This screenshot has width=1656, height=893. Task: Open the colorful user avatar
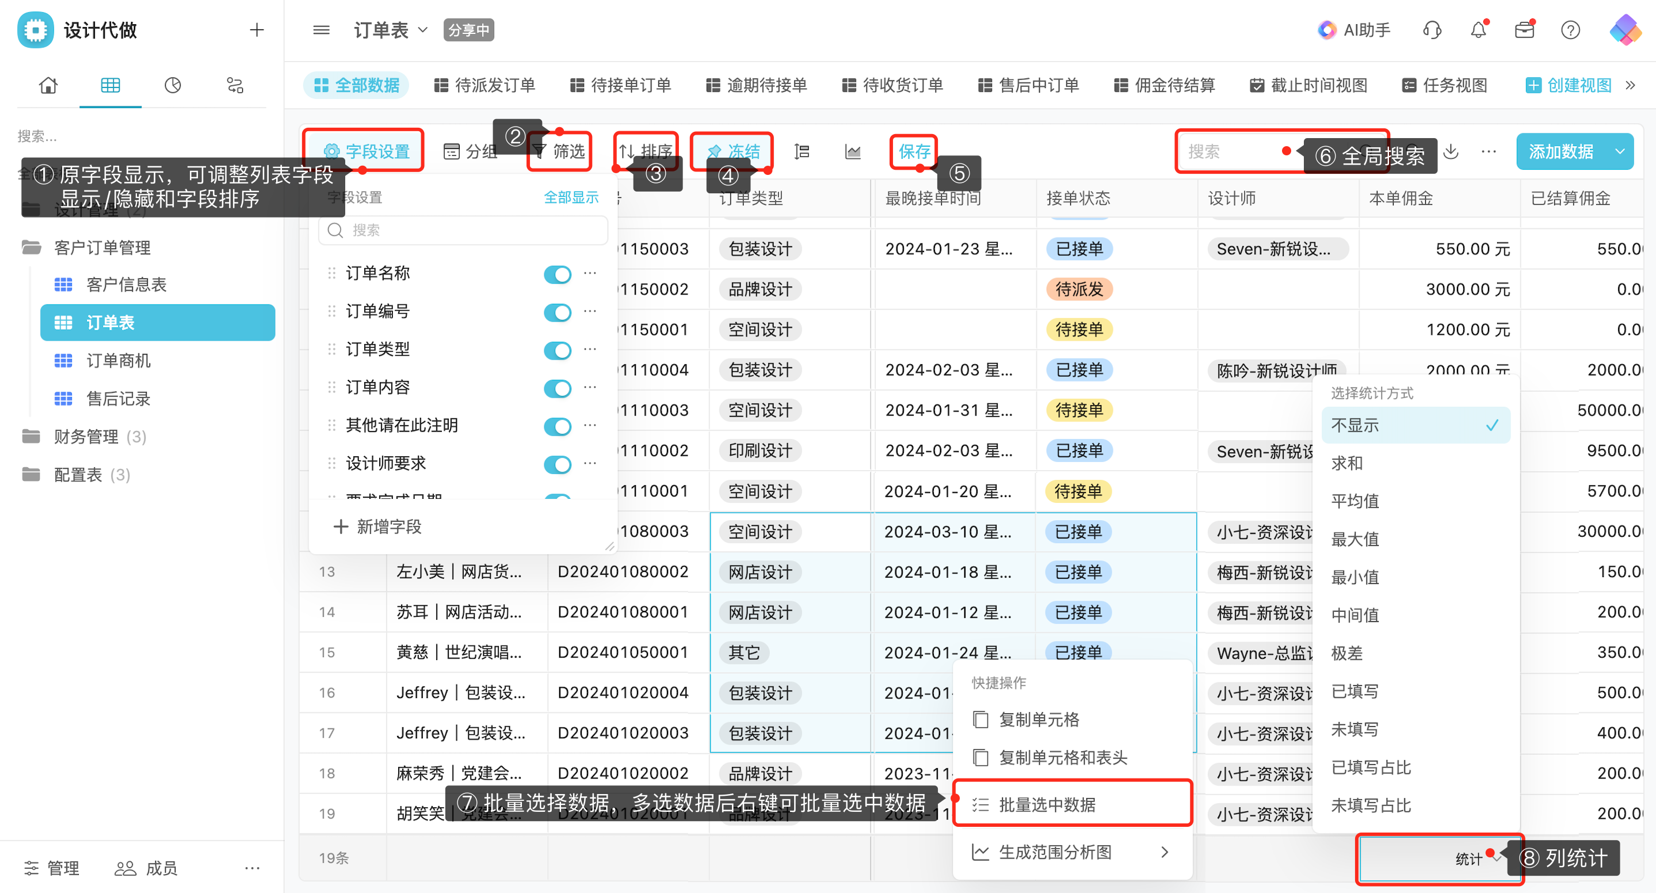coord(1624,29)
